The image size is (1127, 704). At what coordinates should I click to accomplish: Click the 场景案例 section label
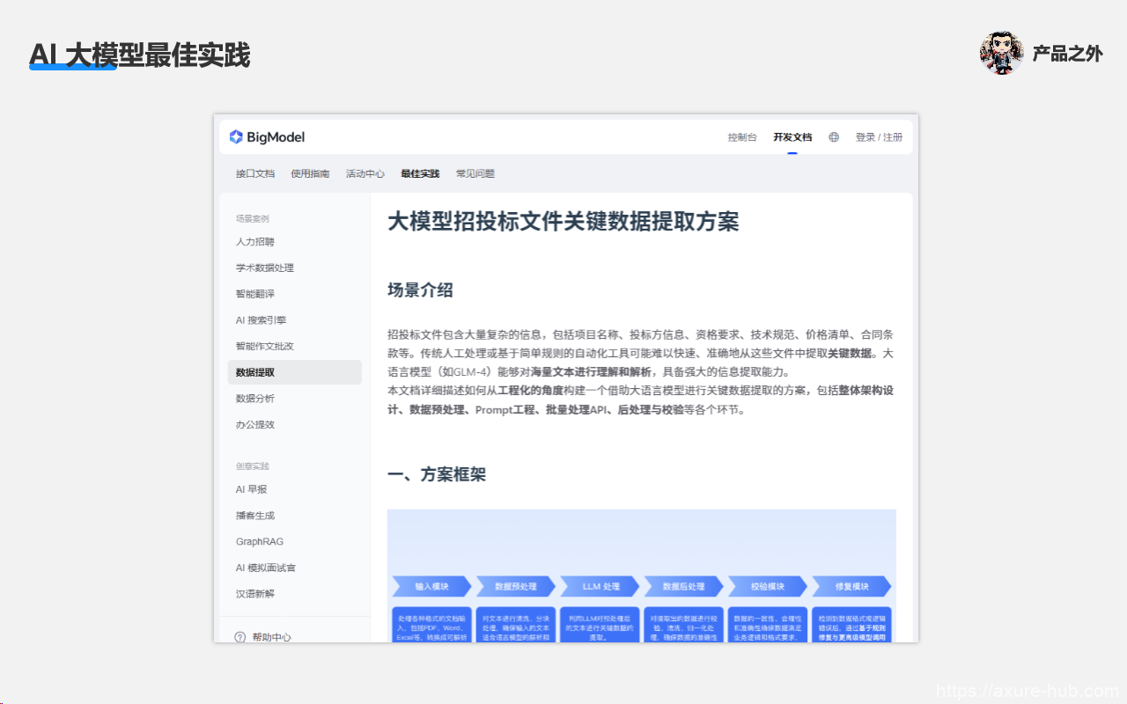253,219
